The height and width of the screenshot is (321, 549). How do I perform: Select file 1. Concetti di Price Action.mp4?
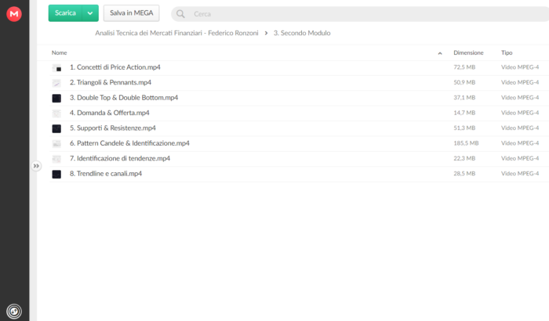pos(115,67)
